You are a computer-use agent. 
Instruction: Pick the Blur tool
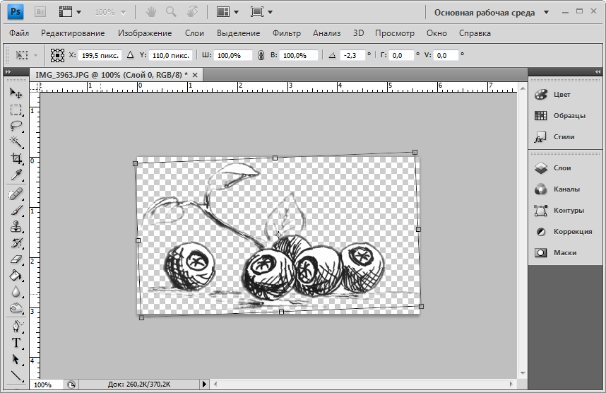[x=16, y=291]
